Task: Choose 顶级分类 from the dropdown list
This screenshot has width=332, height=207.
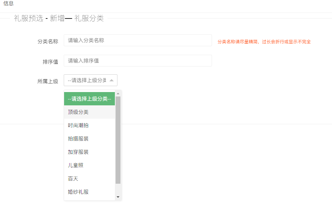Action: click(x=89, y=112)
